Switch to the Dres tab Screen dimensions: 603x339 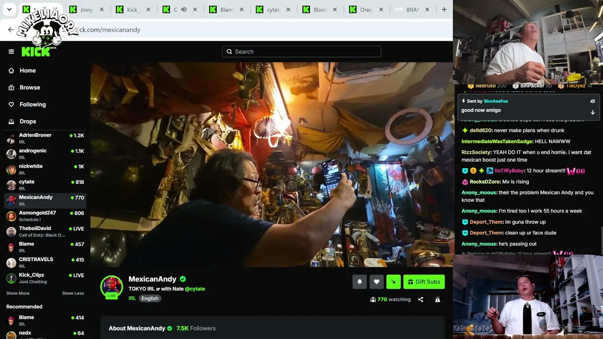pyautogui.click(x=366, y=9)
